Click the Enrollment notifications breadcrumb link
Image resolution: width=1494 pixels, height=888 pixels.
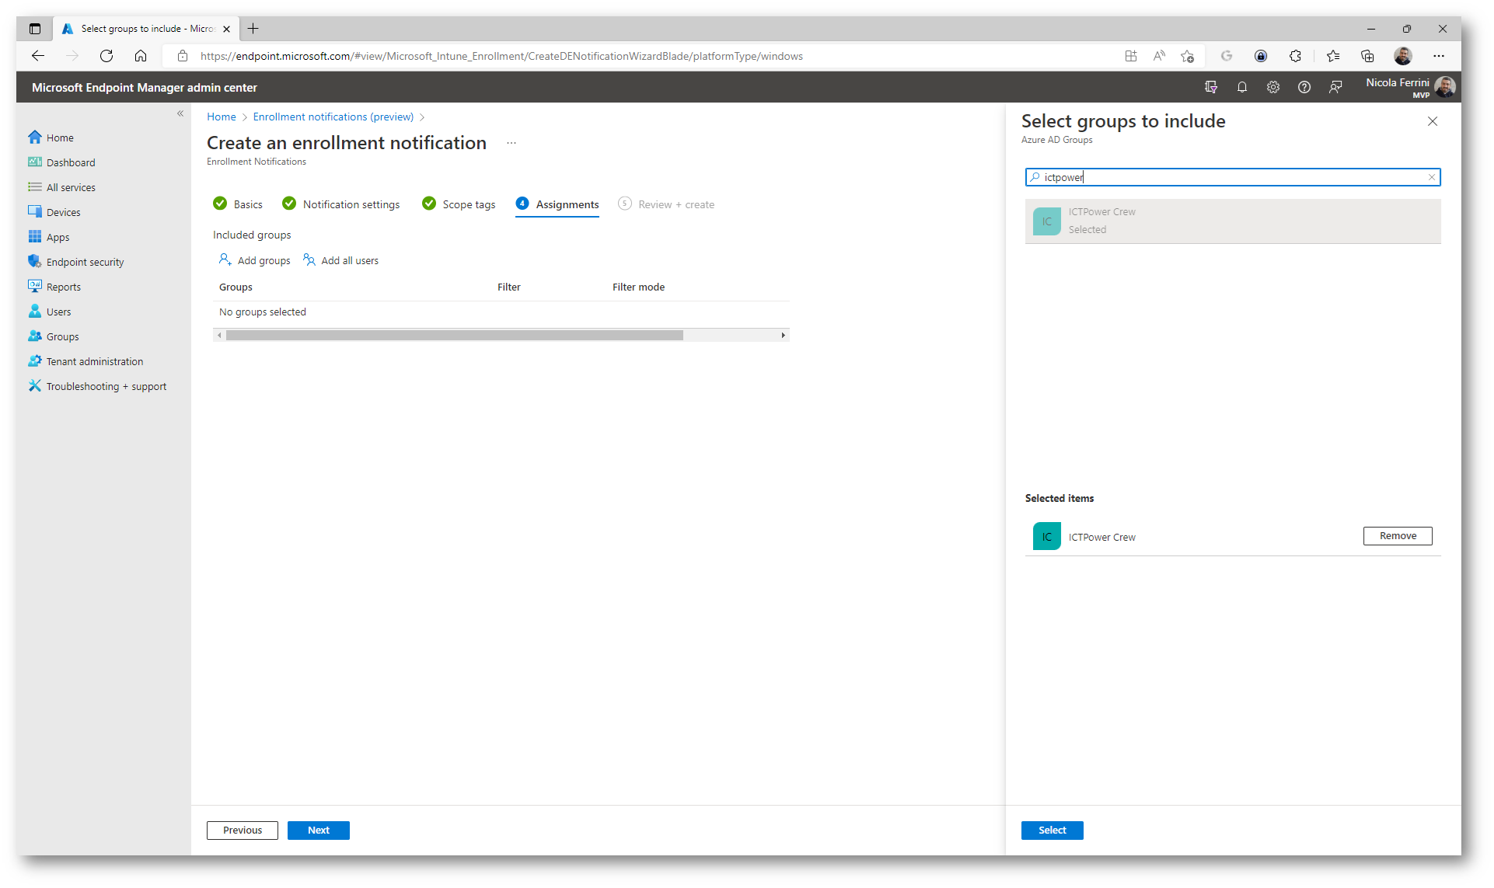[333, 117]
